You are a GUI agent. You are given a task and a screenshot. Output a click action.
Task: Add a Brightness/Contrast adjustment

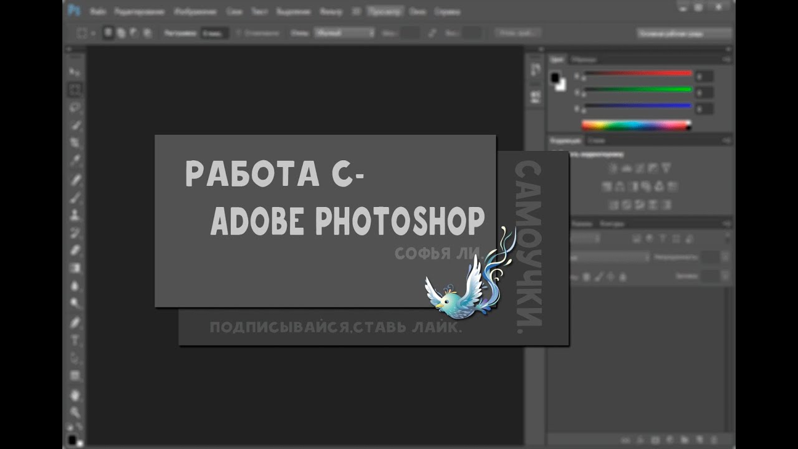point(613,168)
